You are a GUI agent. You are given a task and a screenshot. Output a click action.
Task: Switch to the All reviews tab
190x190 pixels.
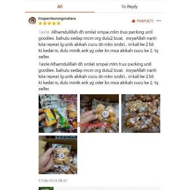tap(60, 7)
